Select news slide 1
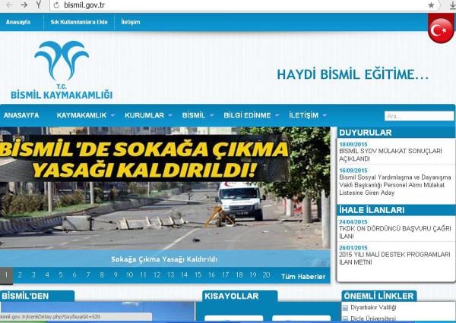 click(6, 275)
